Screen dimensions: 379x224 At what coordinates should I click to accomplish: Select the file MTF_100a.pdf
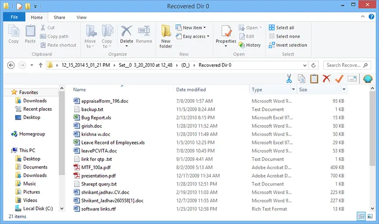tap(96, 168)
